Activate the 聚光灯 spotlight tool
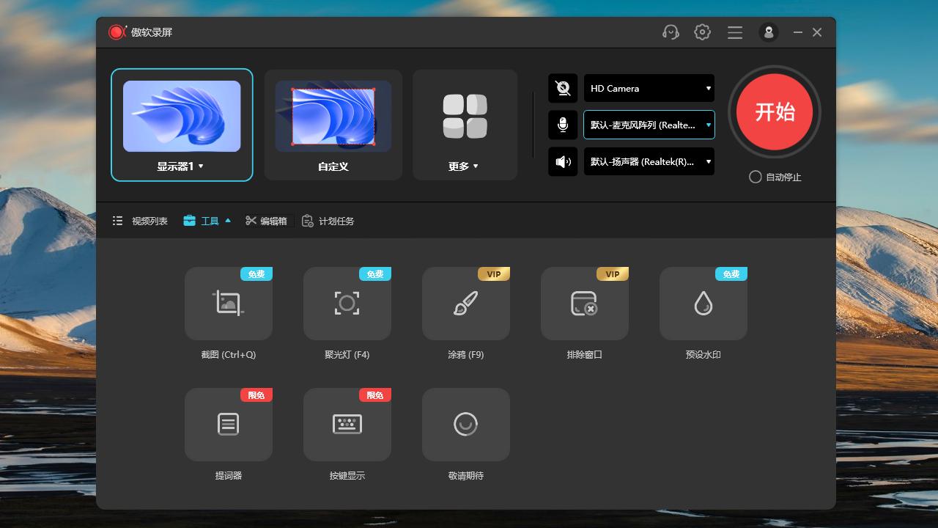The image size is (938, 528). tap(347, 304)
